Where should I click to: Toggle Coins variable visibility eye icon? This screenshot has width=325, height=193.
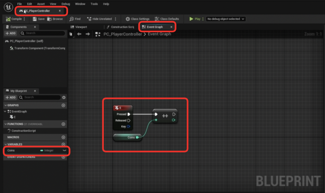point(65,151)
